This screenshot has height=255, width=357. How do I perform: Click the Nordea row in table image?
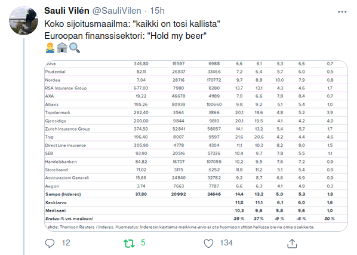click(196, 80)
